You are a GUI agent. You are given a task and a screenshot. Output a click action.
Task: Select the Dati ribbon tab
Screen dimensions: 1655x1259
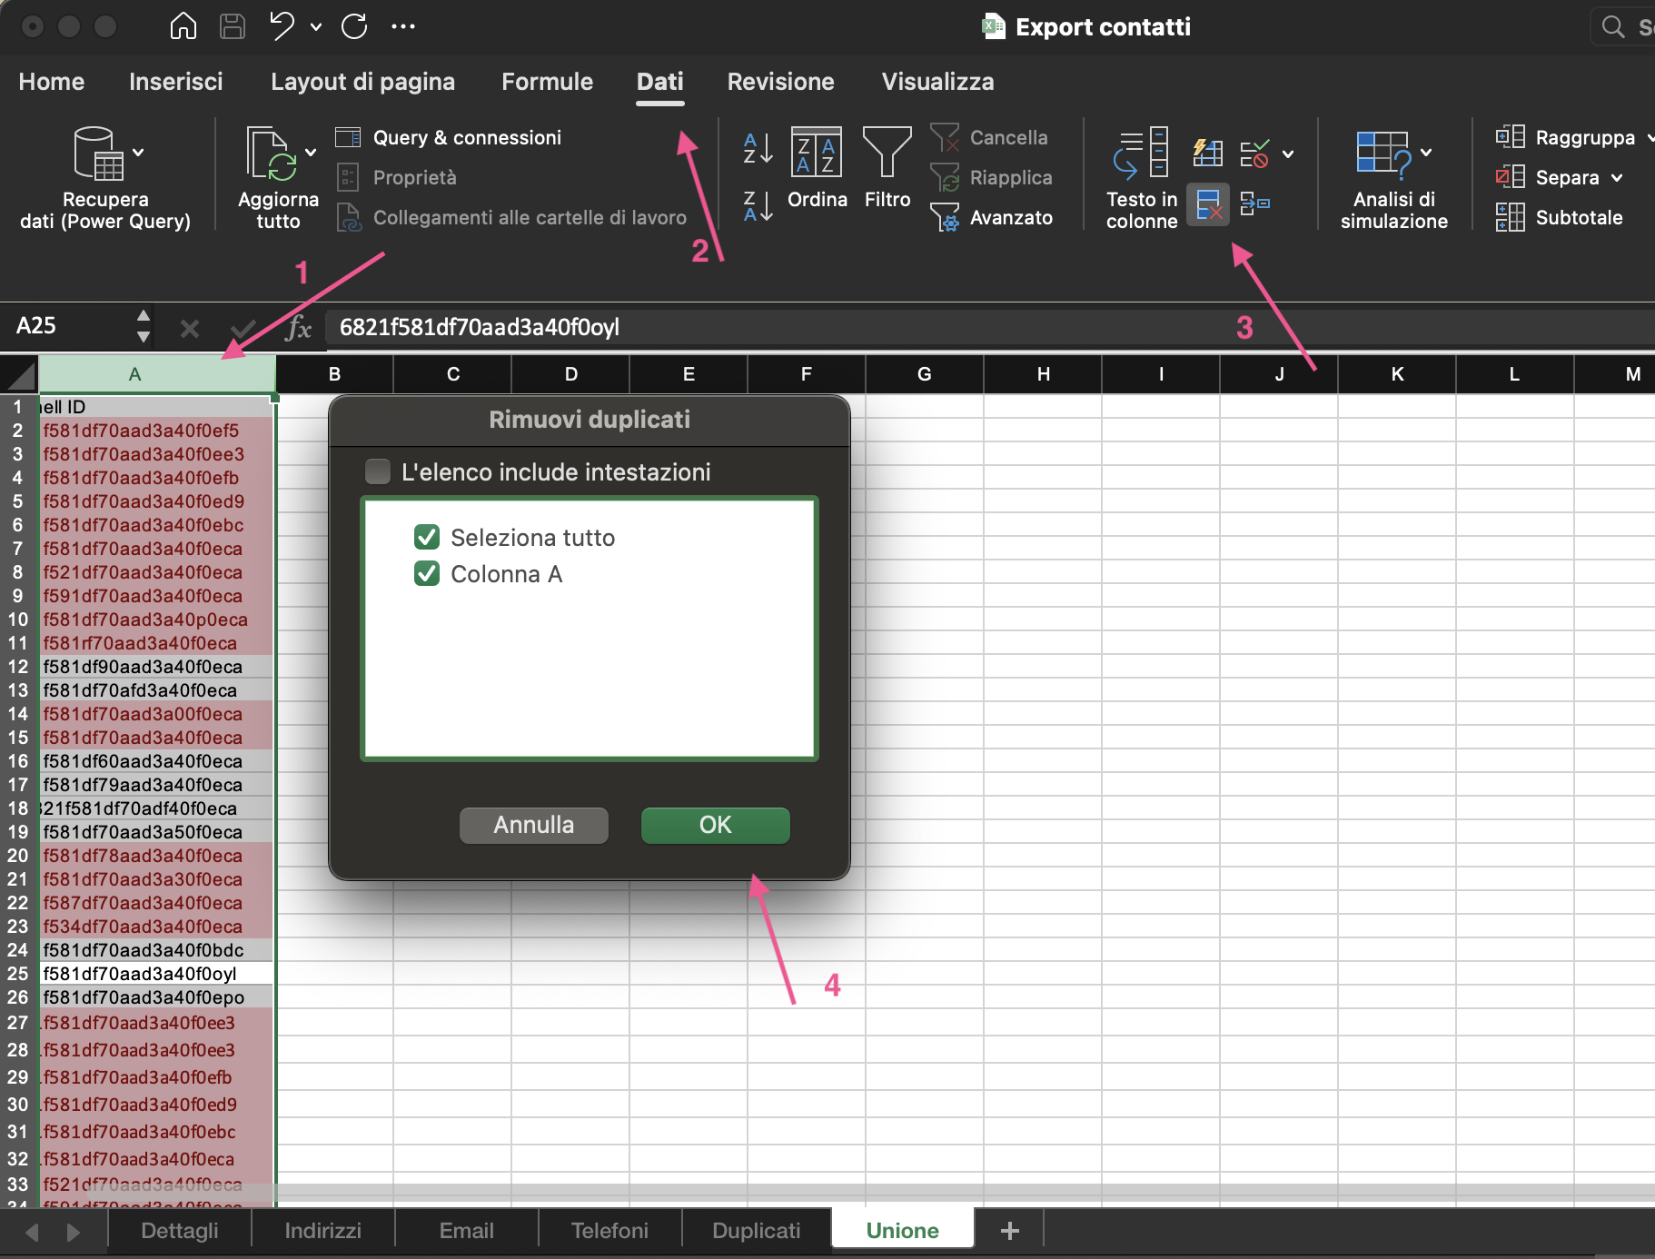[x=660, y=82]
